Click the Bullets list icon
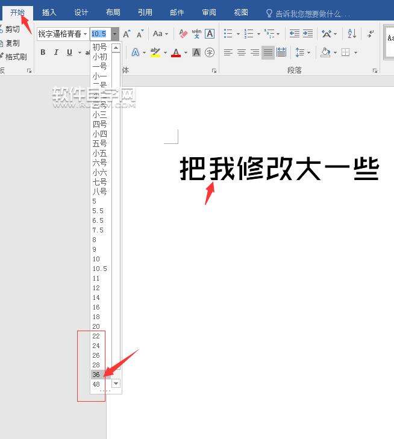The image size is (394, 439). 228,34
